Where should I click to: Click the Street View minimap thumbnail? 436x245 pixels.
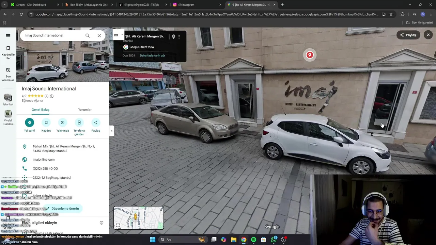click(139, 218)
